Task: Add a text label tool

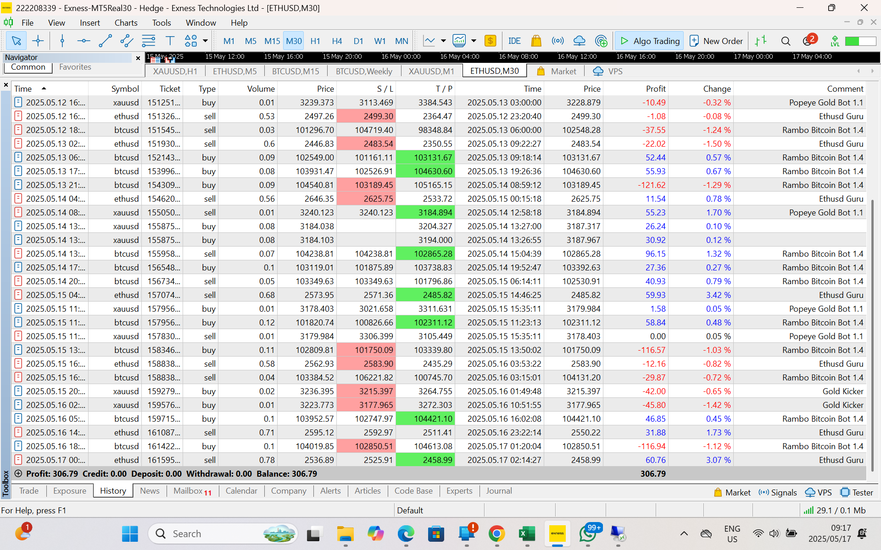Action: (x=170, y=41)
